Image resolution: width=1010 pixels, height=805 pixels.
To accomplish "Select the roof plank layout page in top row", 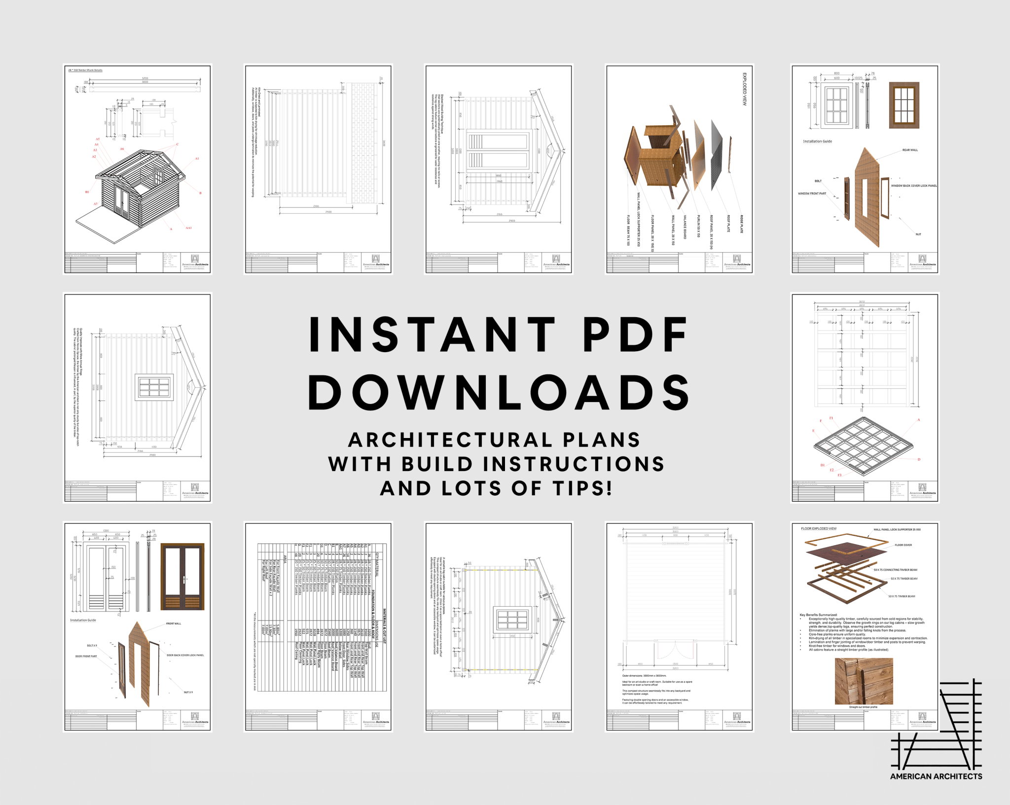I will click(318, 169).
